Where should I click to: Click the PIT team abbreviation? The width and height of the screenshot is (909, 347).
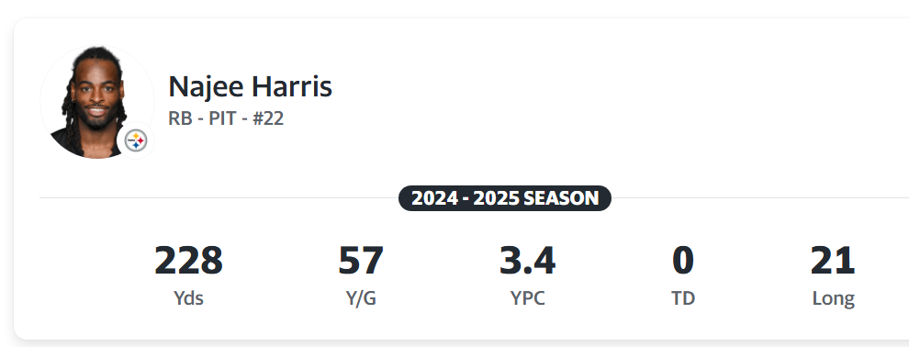(222, 118)
